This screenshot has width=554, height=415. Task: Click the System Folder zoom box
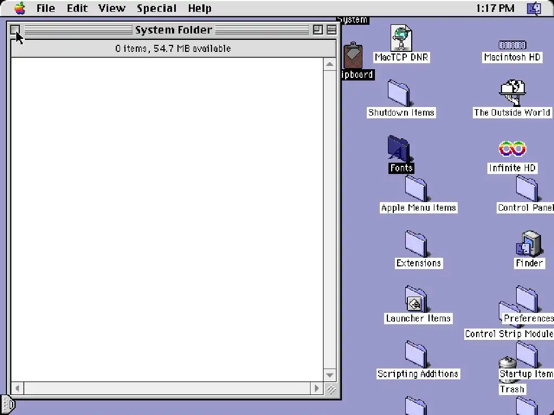(318, 30)
